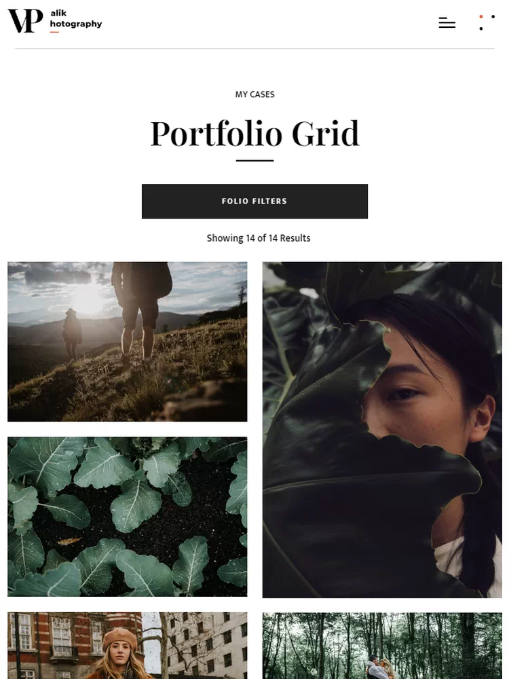Viewport: 509px width, 679px height.
Task: Open the hikers at sunset photo
Action: pyautogui.click(x=128, y=342)
